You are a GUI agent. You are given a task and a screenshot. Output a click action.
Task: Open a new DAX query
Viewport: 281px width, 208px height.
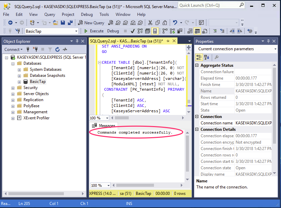point(140,23)
